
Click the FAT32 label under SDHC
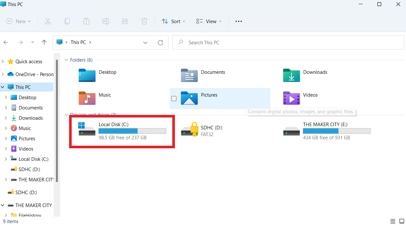207,134
